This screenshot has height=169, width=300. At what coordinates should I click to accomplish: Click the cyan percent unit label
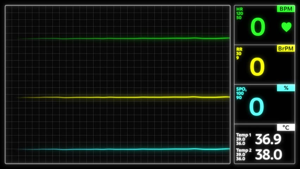click(x=286, y=88)
